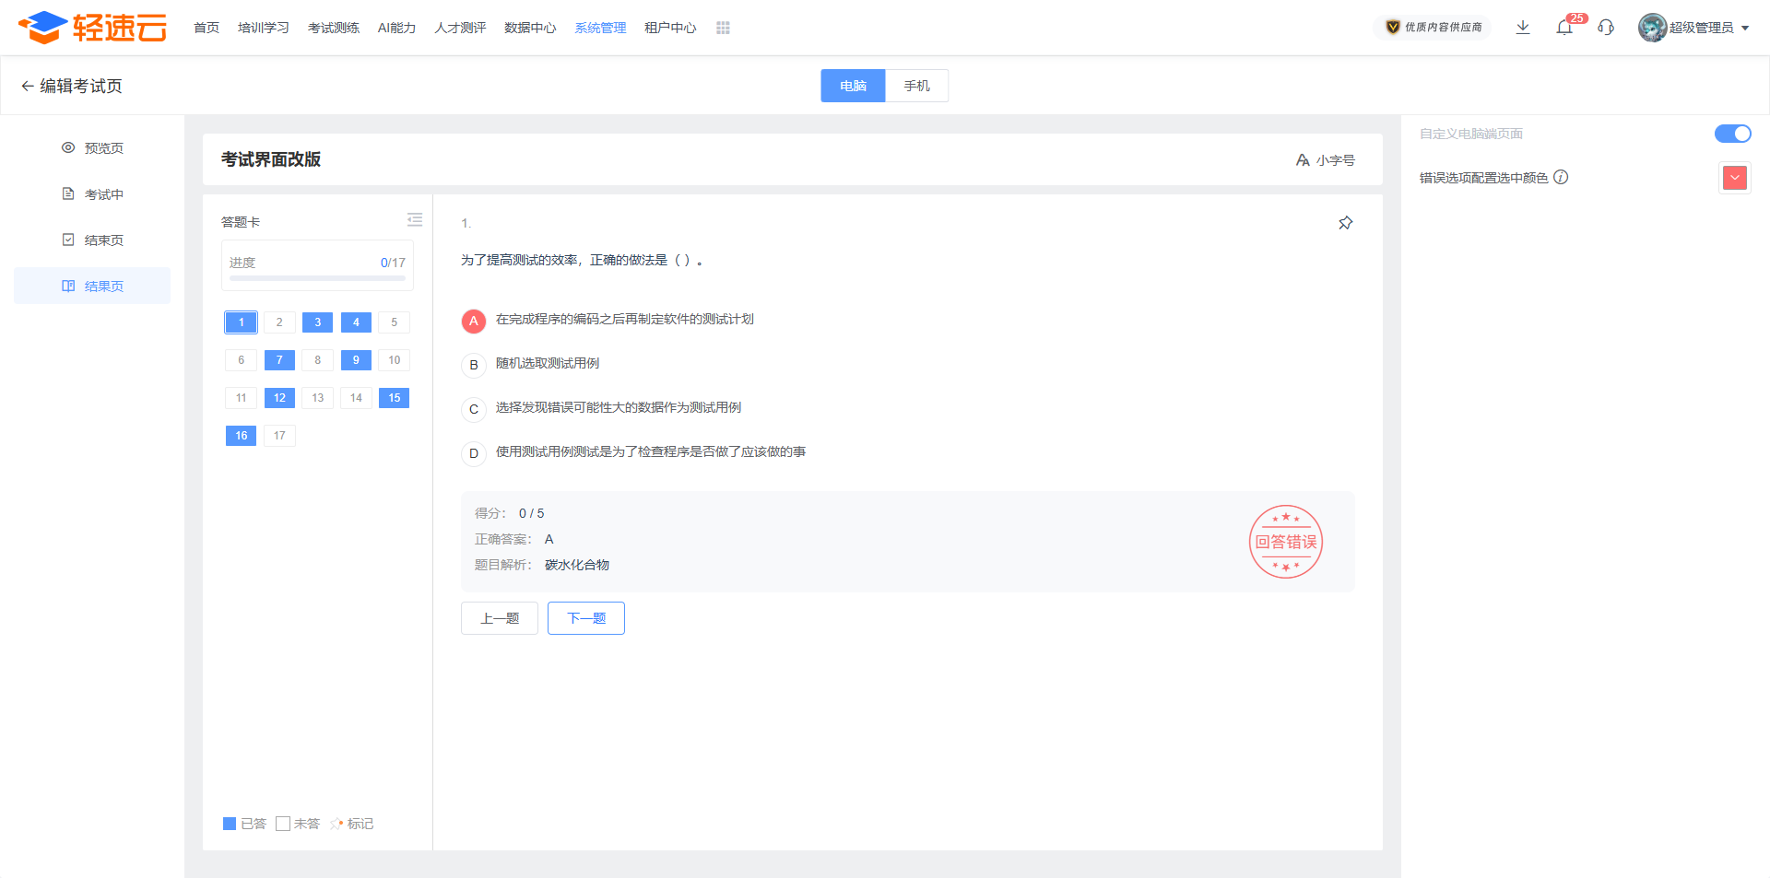Open the wrong-option color picker dropdown

pyautogui.click(x=1735, y=178)
